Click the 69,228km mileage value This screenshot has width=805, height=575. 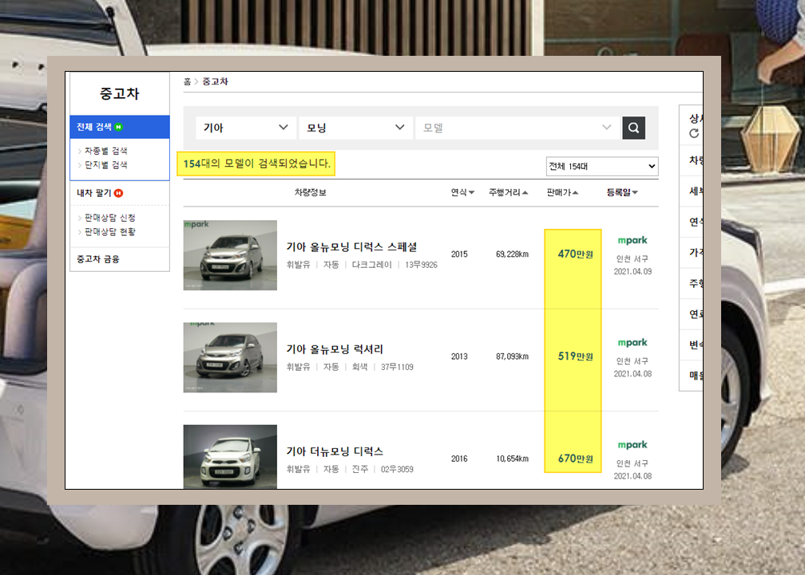513,254
